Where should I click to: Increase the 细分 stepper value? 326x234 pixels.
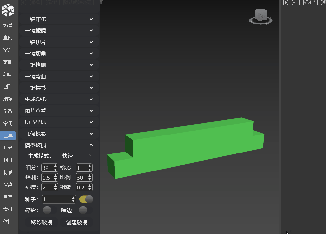pyautogui.click(x=55, y=166)
